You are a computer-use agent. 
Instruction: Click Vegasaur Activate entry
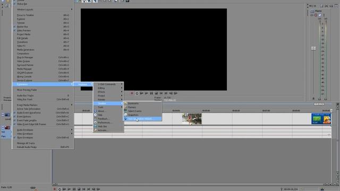[108, 131]
